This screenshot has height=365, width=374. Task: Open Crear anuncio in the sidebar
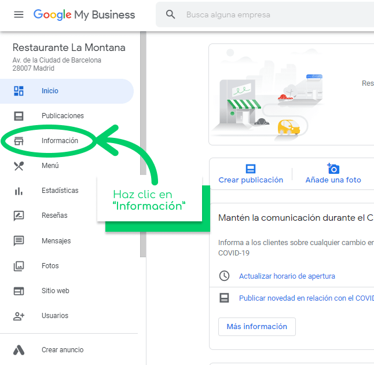[x=63, y=350]
